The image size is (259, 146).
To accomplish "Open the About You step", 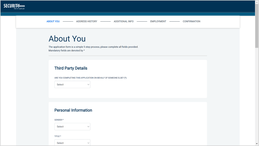I will tap(53, 21).
